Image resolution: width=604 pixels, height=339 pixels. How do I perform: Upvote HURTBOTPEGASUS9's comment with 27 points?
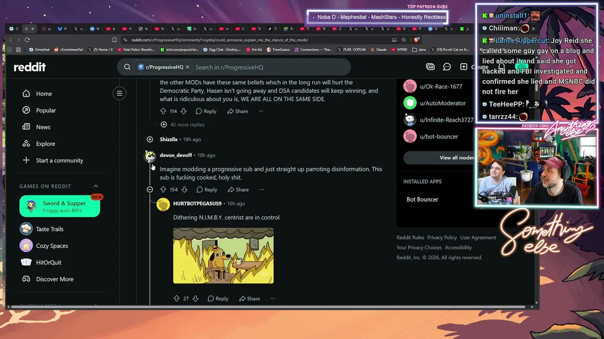176,299
